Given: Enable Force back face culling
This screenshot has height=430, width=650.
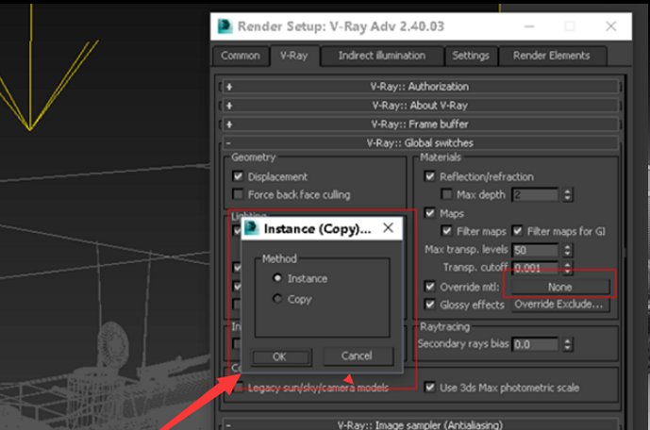Looking at the screenshot, I should pos(239,194).
